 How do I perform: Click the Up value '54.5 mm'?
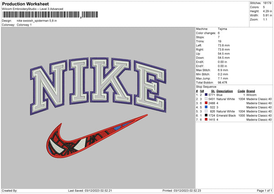click(x=224, y=54)
